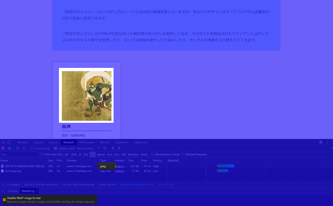Filter requests by Manifest
Screen dimensions: 333x206
click(x=133, y=154)
